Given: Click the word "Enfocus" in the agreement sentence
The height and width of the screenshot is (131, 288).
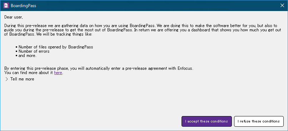Looking at the screenshot, I should pos(185,69).
